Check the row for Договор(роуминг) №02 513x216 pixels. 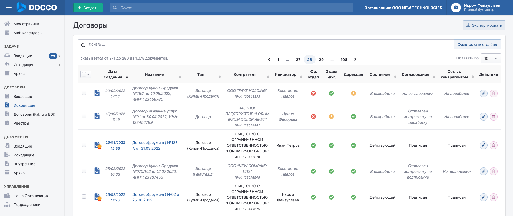[x=84, y=197]
